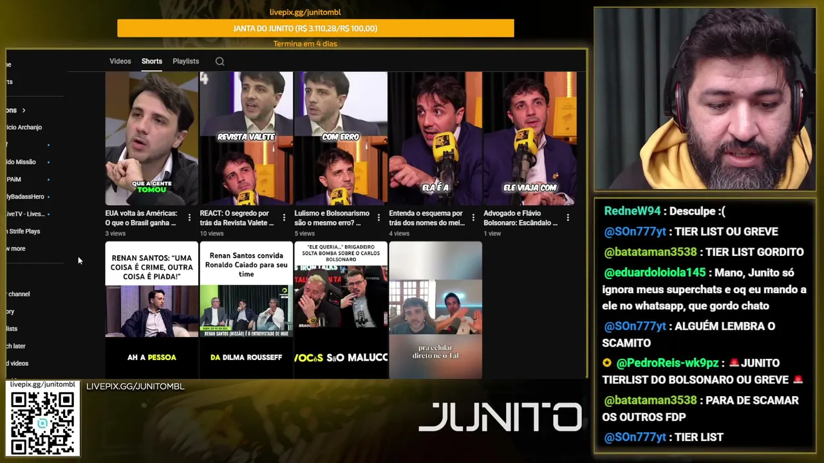
Task: Open the Missão channel in sidebar subscriptions
Action: click(21, 162)
